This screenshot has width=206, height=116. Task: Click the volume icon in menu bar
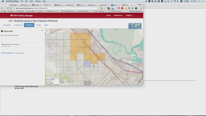(x=178, y=1)
